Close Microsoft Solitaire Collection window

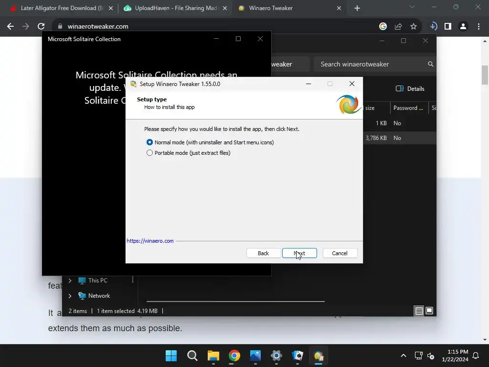[x=260, y=39]
